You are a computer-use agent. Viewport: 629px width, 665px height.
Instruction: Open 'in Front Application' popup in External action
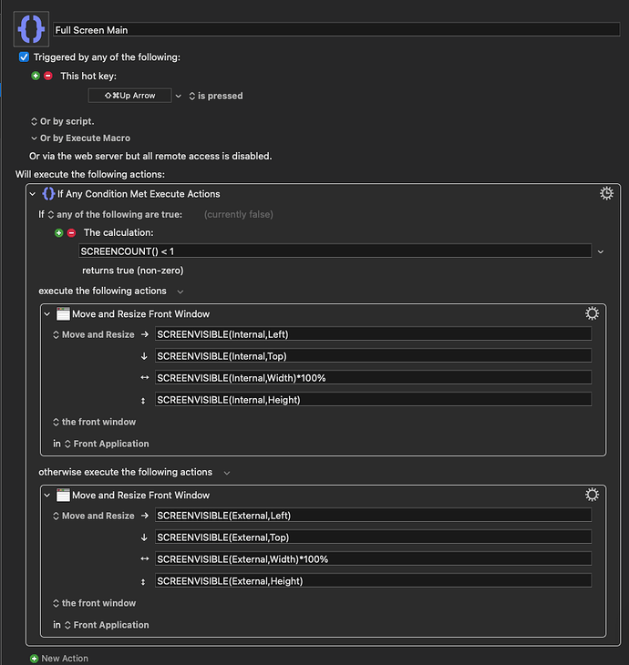pyautogui.click(x=106, y=625)
